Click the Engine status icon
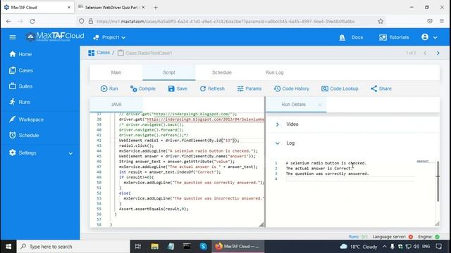This screenshot has height=253, width=451. click(437, 237)
